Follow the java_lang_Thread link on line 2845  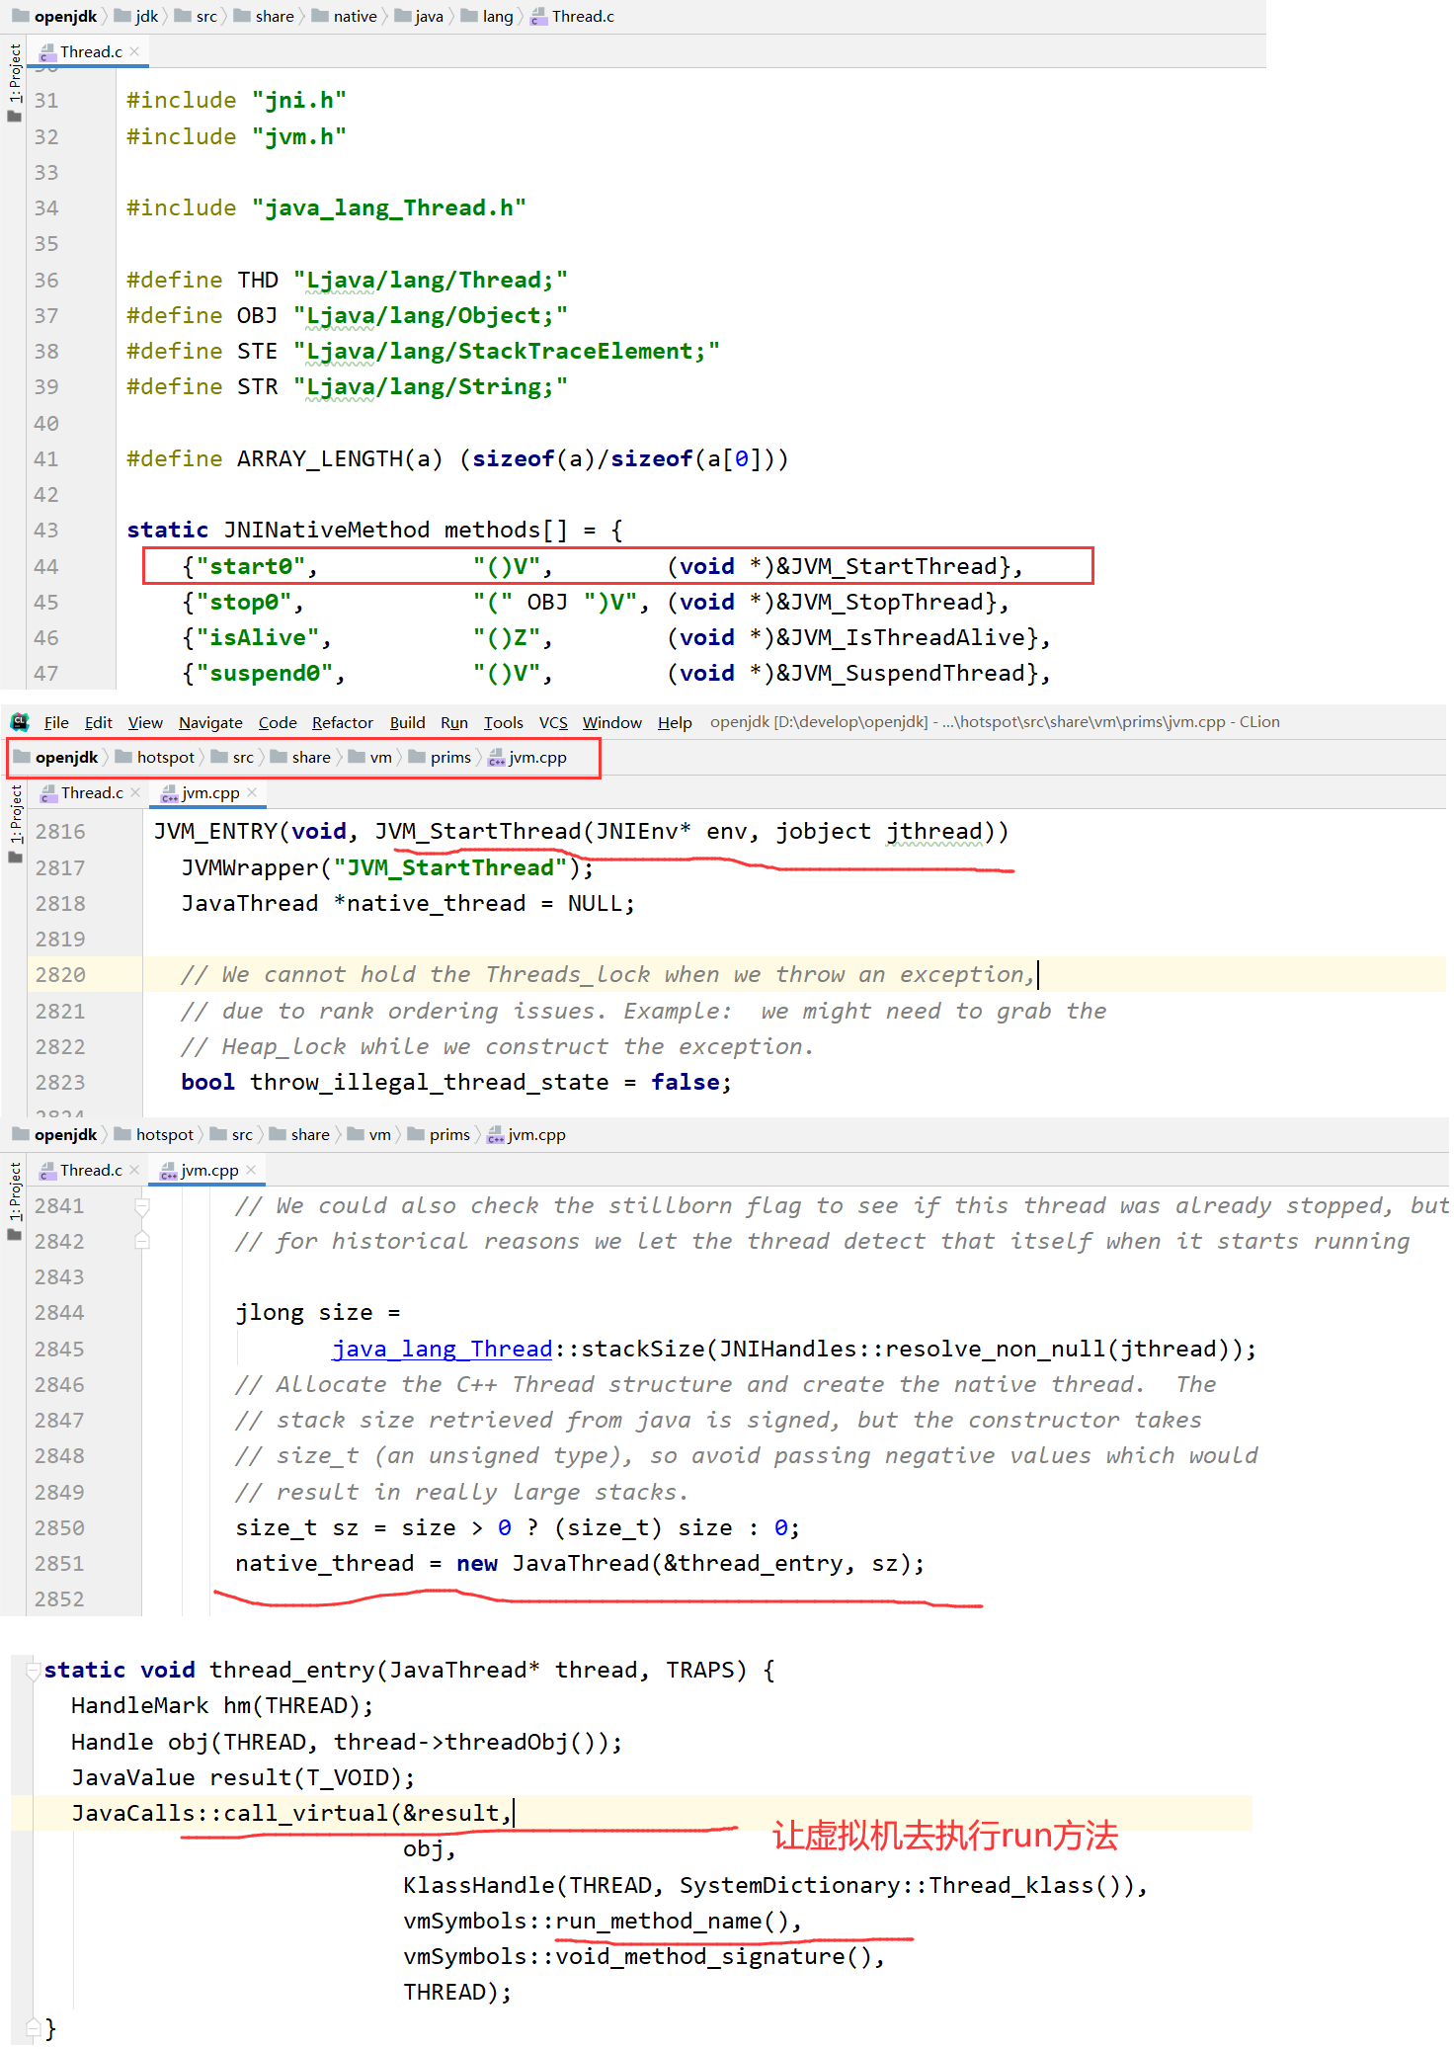coord(442,1349)
